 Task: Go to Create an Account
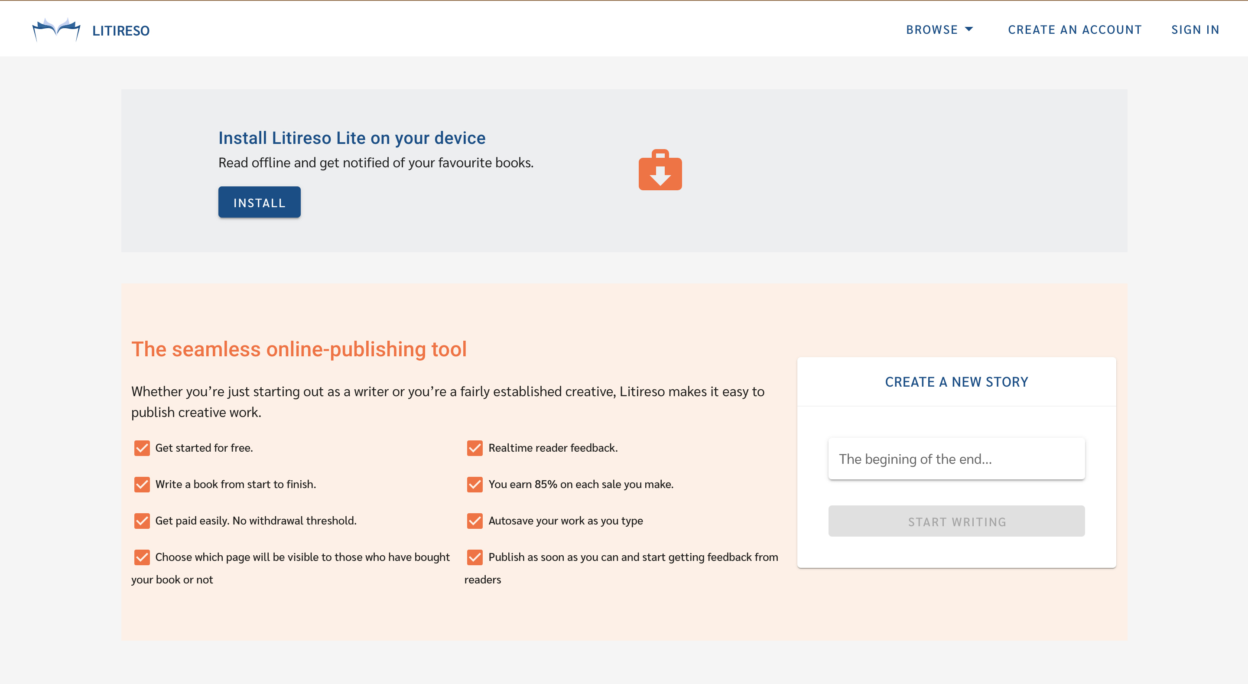coord(1075,29)
